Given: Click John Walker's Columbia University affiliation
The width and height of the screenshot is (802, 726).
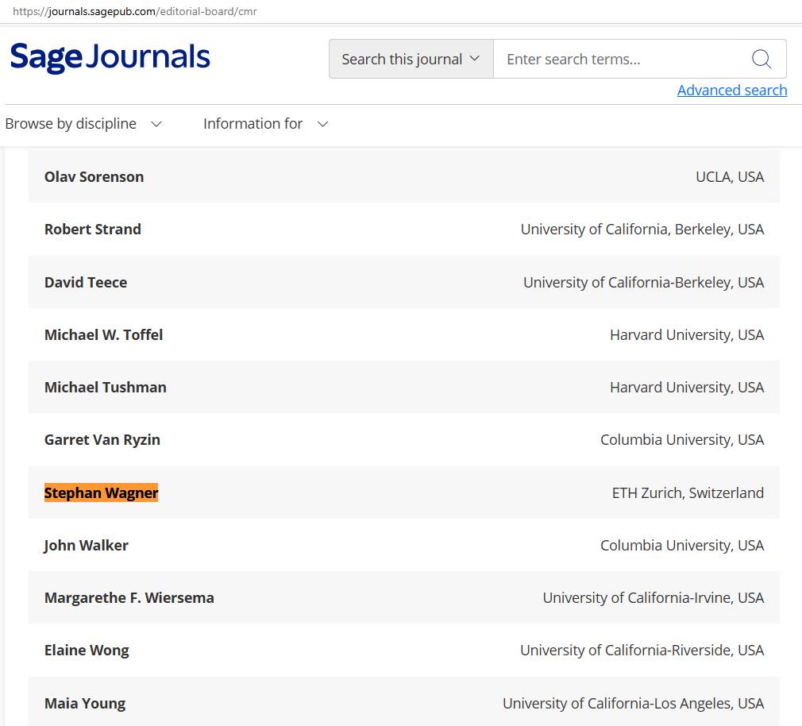Looking at the screenshot, I should [x=682, y=546].
